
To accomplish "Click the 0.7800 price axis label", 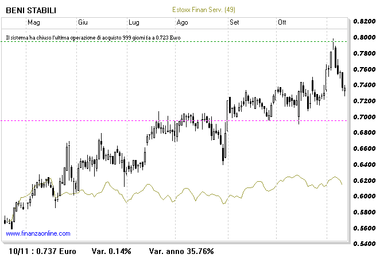I will [365, 53].
